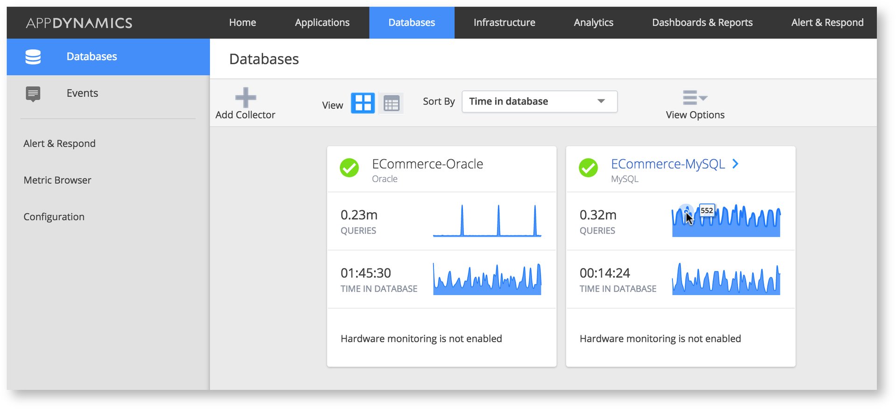896x409 pixels.
Task: Click the chevron next to ECommerce-MySQL
Action: click(x=735, y=164)
